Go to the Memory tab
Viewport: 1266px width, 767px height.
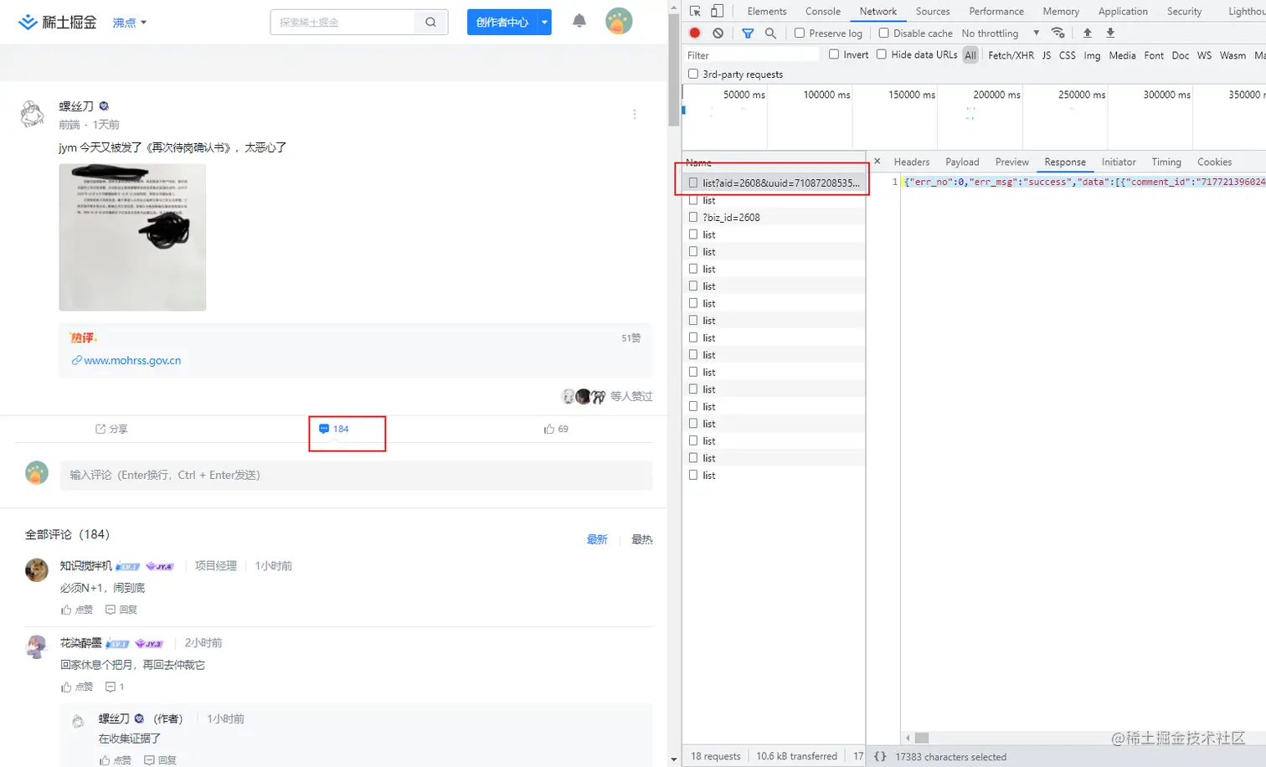[1061, 11]
